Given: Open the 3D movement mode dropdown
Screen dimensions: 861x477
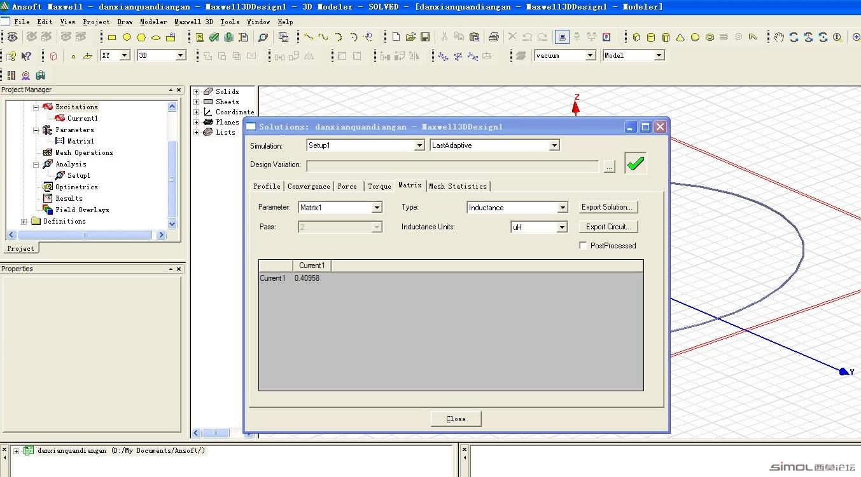Looking at the screenshot, I should pos(181,55).
